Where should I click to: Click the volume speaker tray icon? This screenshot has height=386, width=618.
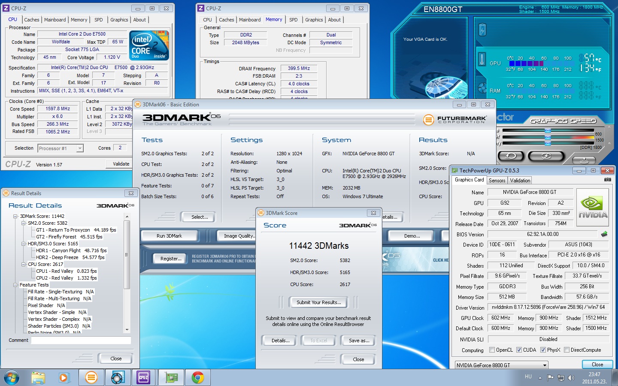[571, 378]
